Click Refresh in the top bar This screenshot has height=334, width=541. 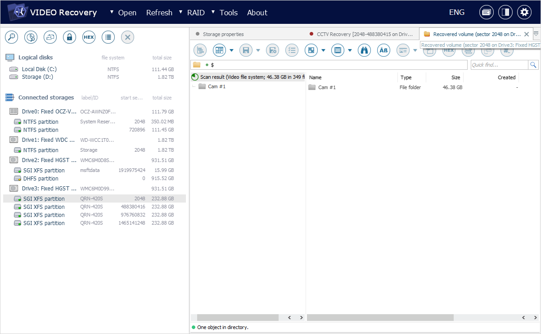coord(159,13)
